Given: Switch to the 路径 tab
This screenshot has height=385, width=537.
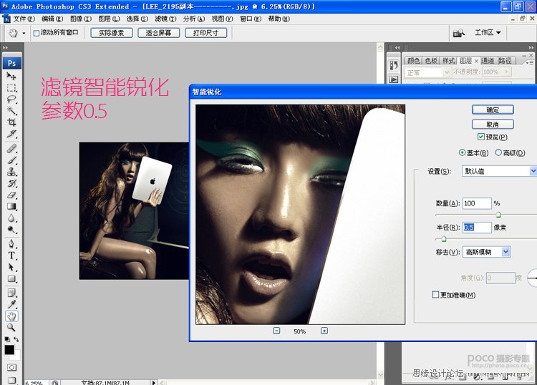Looking at the screenshot, I should [x=505, y=61].
